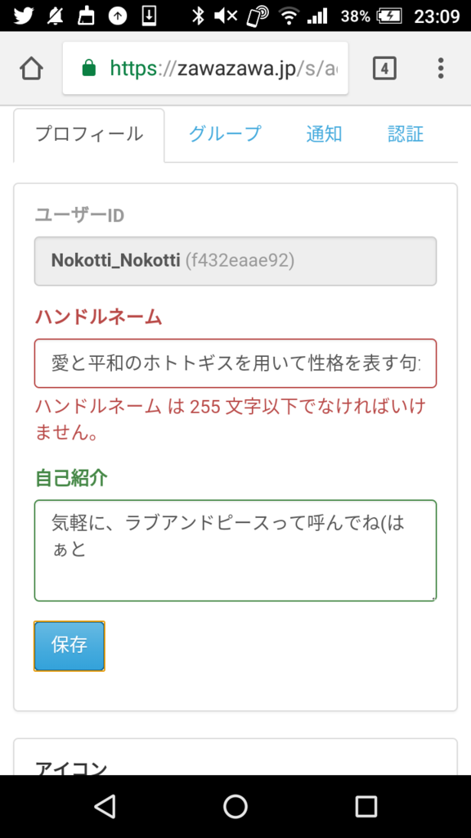Switch to the 通知 tab

[324, 133]
